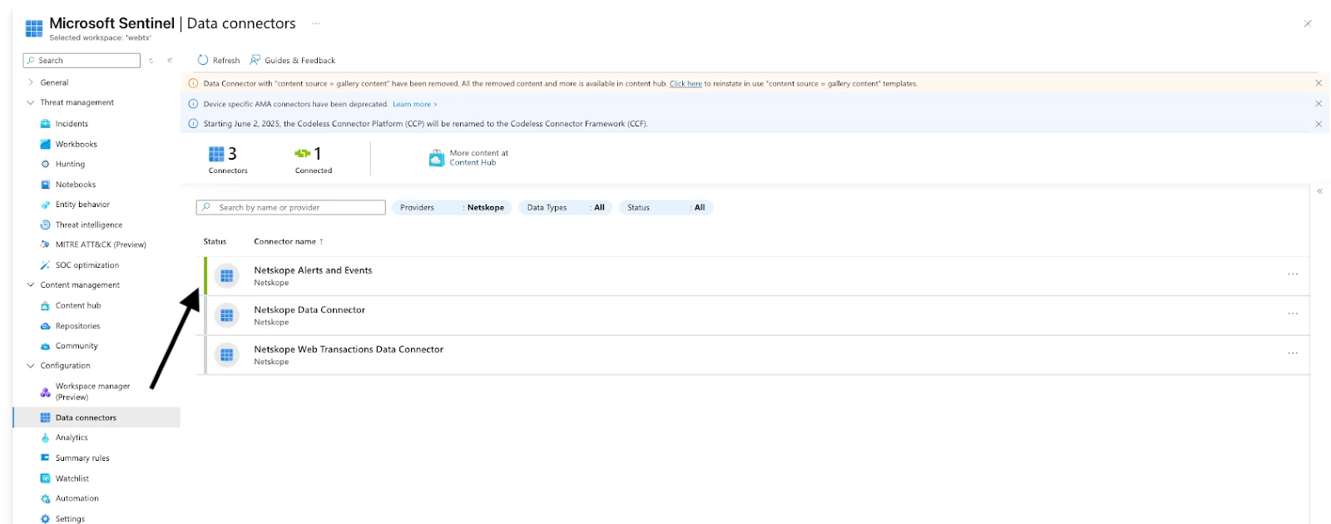Click the Watchlist sidebar icon
Viewport: 1331px width, 524px height.
point(46,478)
